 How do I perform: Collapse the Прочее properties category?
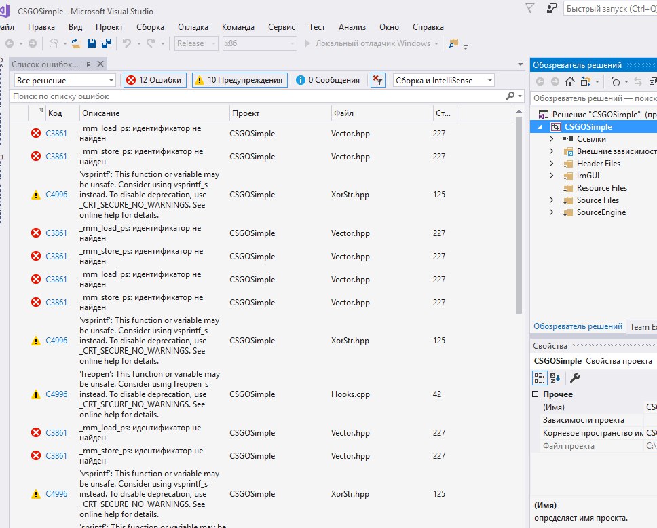coord(537,394)
